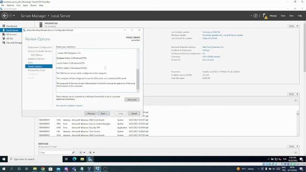Click the Server Manager refresh icon

(x=255, y=16)
